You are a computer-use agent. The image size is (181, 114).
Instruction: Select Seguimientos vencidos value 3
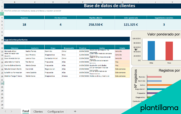pos(164,25)
